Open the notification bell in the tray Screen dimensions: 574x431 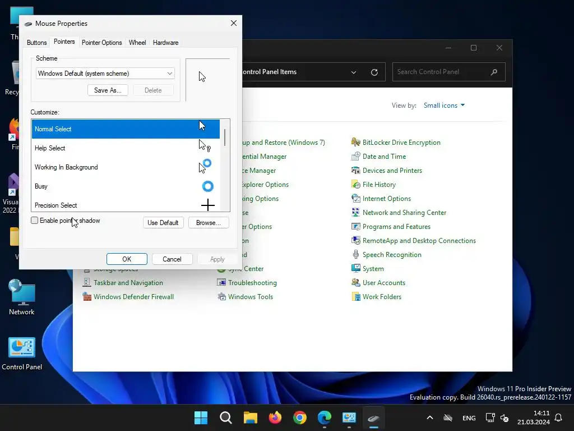558,418
